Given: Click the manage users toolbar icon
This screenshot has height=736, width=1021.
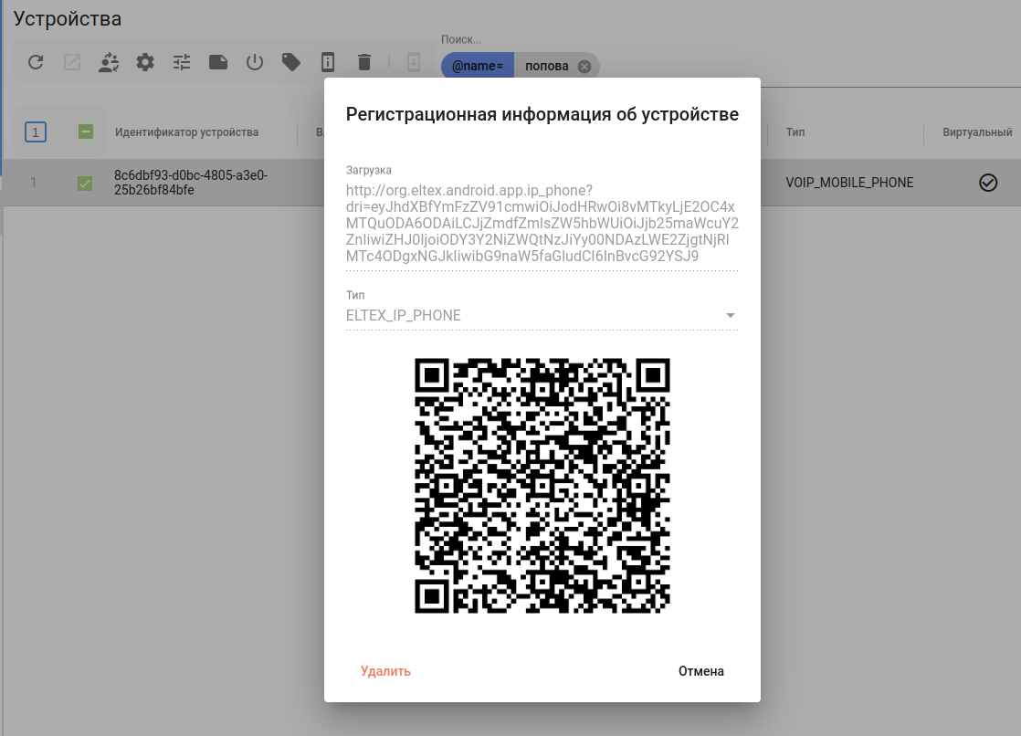Looking at the screenshot, I should pyautogui.click(x=109, y=62).
